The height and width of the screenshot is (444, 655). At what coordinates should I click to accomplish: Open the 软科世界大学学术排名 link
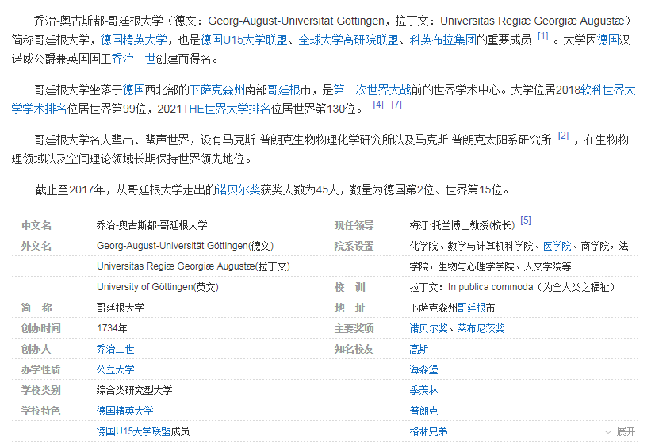(607, 90)
